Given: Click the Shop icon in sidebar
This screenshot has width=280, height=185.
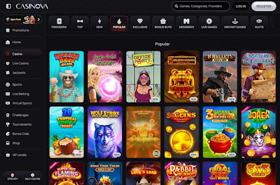Looking at the screenshot, I should [7, 143].
